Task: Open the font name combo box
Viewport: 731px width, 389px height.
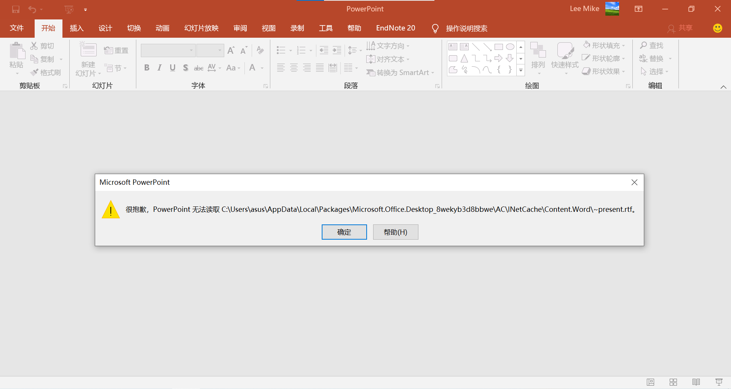Action: point(168,50)
